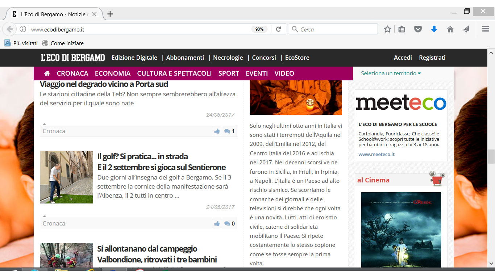495x278 pixels.
Task: Open the Pocket icon in the browser toolbar
Action: (418, 29)
